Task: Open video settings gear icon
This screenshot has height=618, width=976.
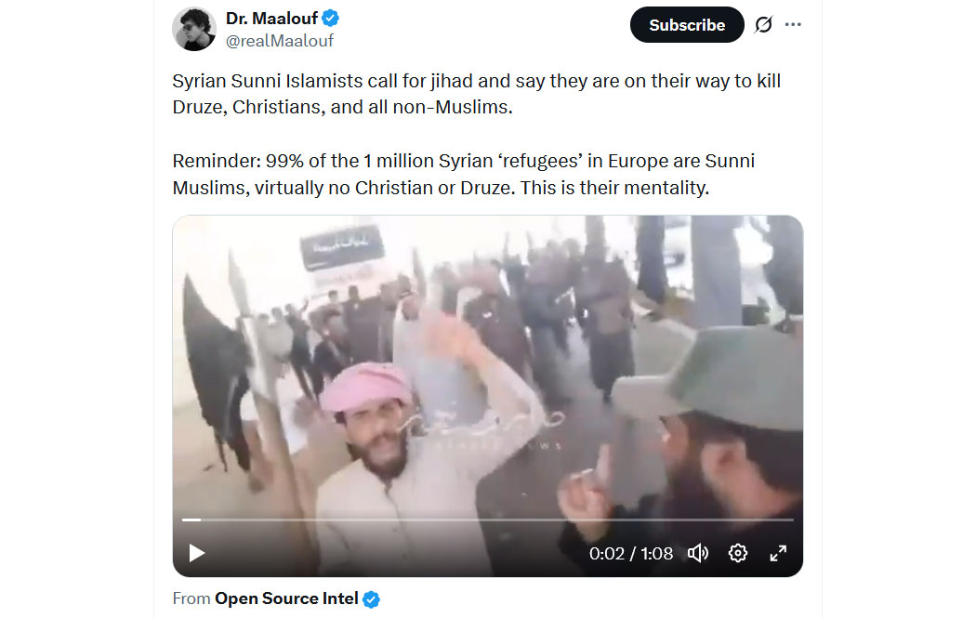Action: pyautogui.click(x=738, y=553)
